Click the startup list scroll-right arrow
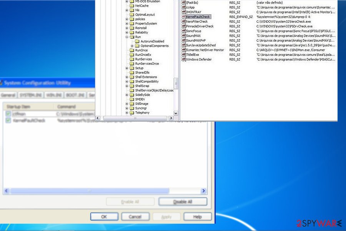Image resolution: width=346 pixels, height=231 pixels. coord(203,191)
